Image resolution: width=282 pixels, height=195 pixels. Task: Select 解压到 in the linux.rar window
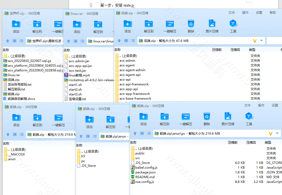click(x=98, y=26)
